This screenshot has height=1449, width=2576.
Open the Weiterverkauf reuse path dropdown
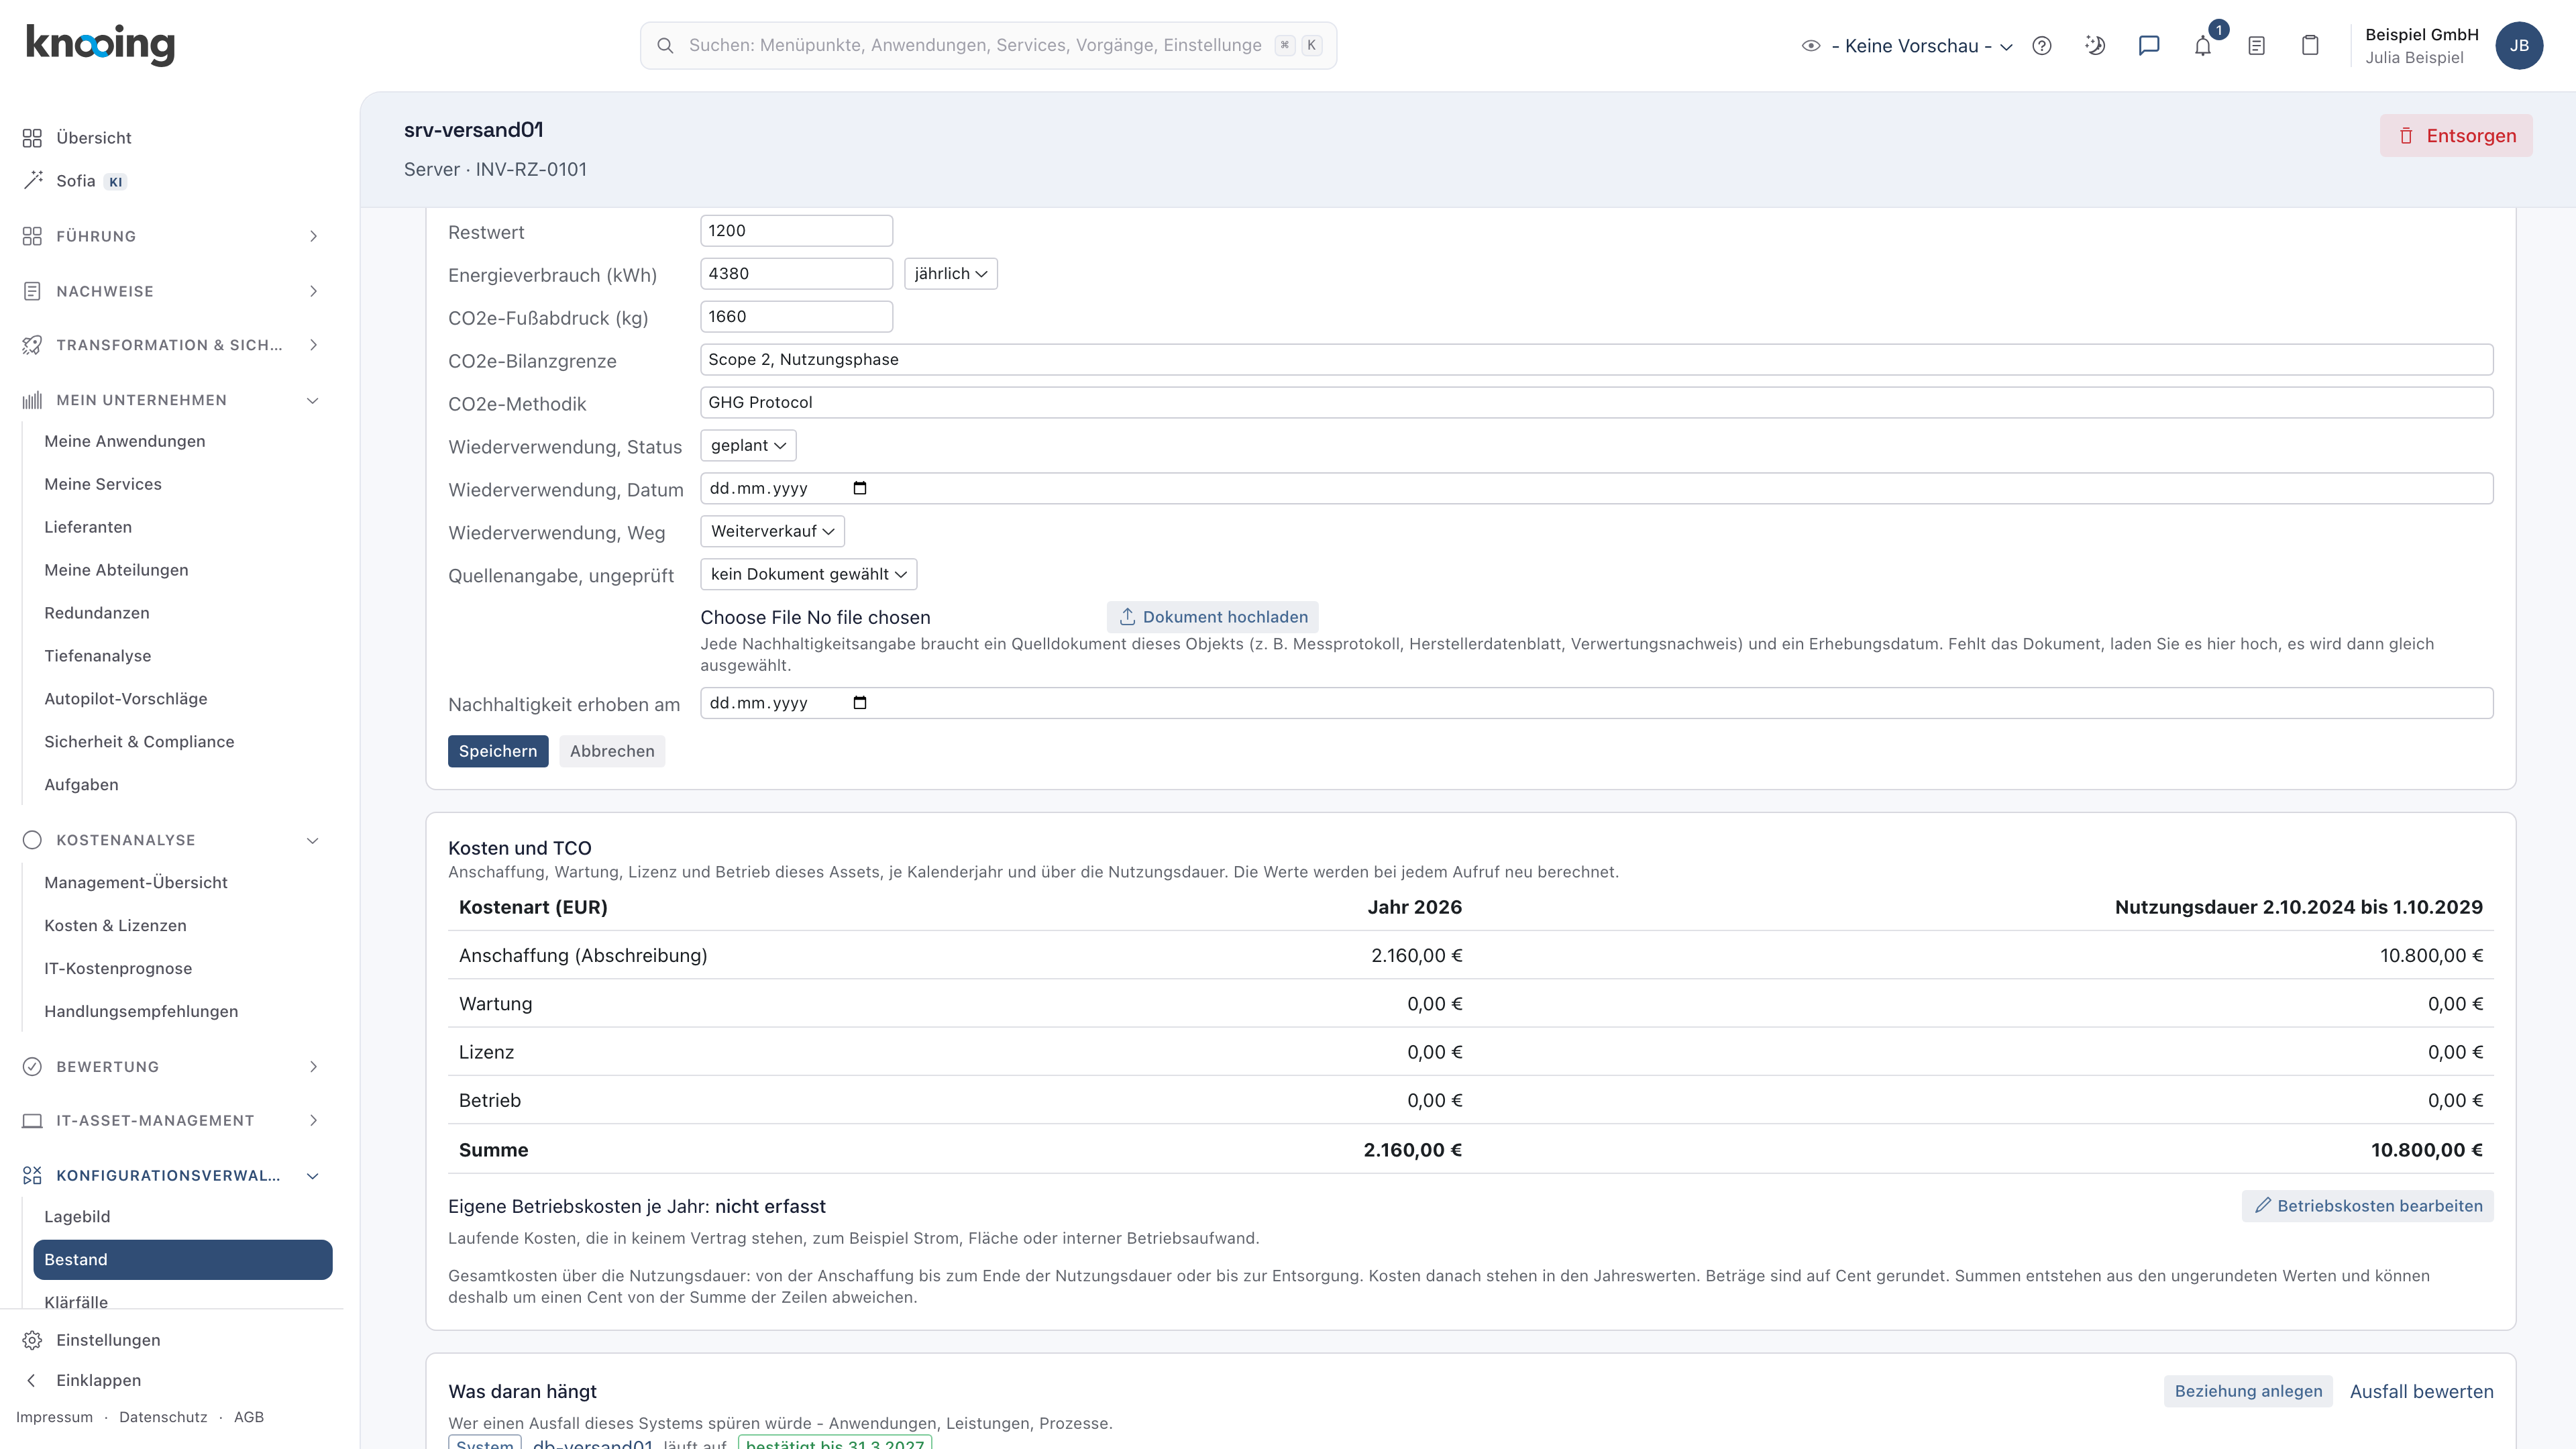[x=772, y=531]
